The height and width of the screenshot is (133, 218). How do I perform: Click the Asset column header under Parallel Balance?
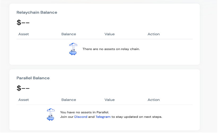(24, 100)
